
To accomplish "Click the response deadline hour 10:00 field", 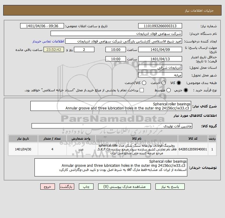I will pyautogui.click(x=116, y=49).
